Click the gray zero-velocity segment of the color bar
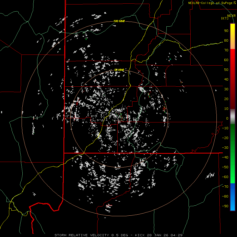This screenshot has height=237, width=237. click(x=233, y=117)
